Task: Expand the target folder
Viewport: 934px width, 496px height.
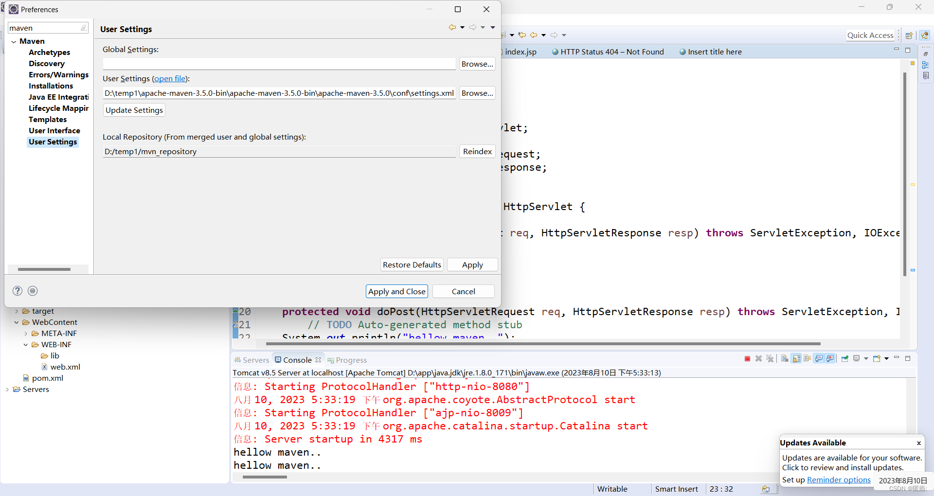Action: point(17,311)
